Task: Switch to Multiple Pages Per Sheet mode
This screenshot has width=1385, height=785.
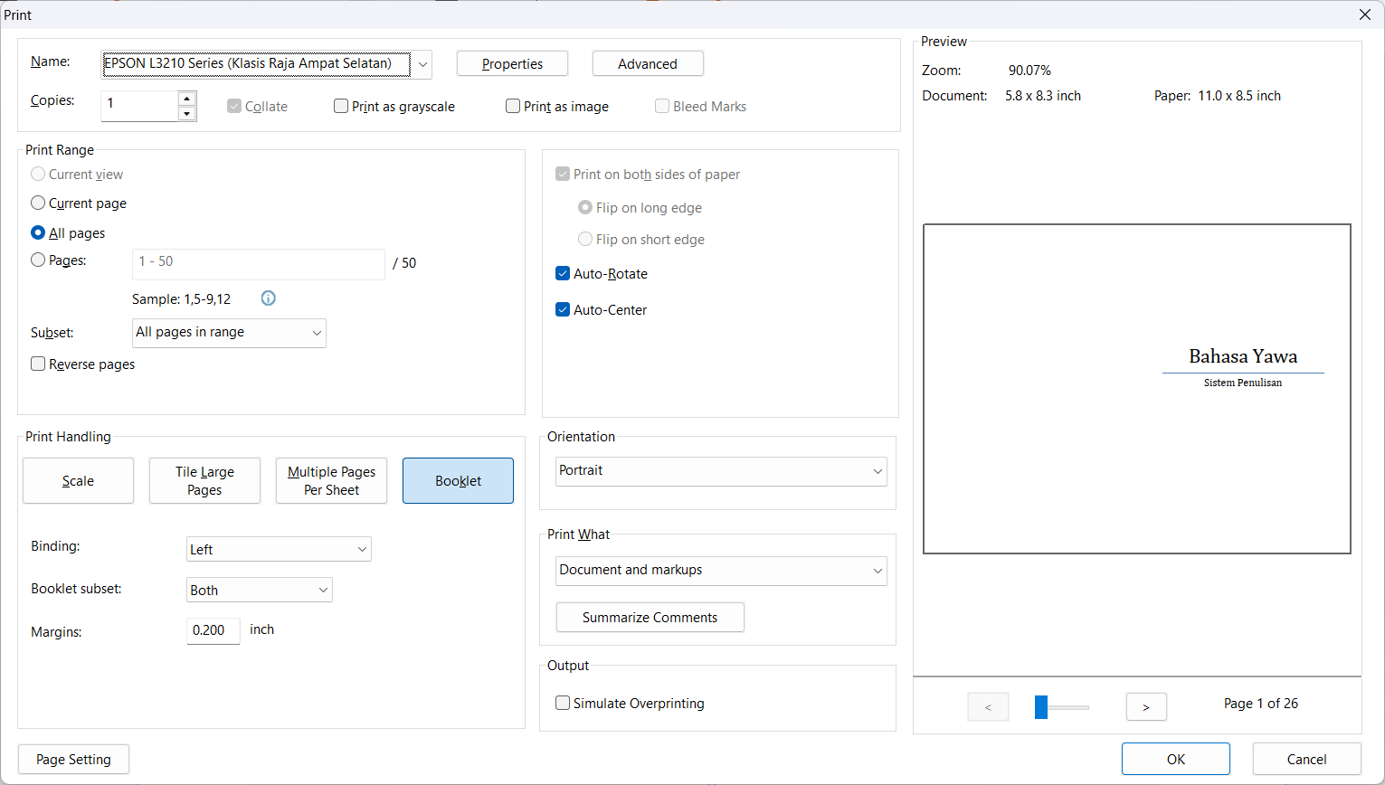Action: coord(331,480)
